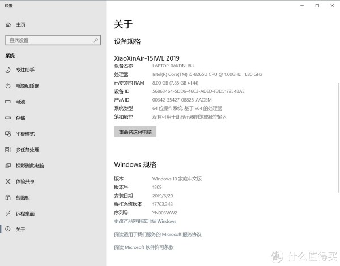This screenshot has height=266, width=340.
Task: Click the Clipboard icon
Action: click(x=8, y=197)
